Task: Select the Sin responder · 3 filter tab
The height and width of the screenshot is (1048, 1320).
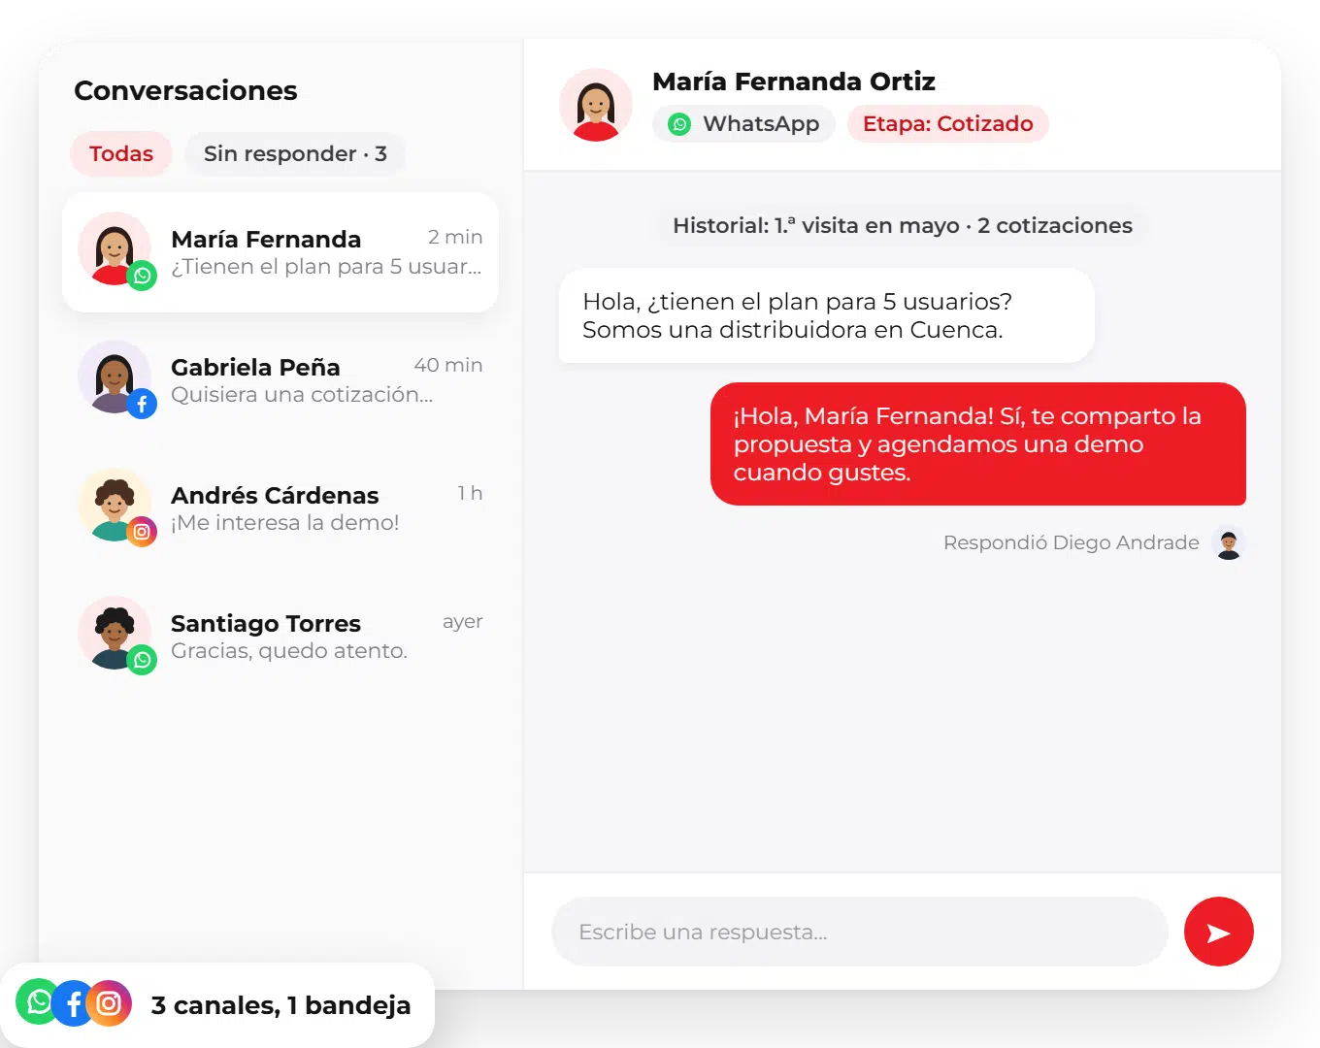Action: coord(295,153)
